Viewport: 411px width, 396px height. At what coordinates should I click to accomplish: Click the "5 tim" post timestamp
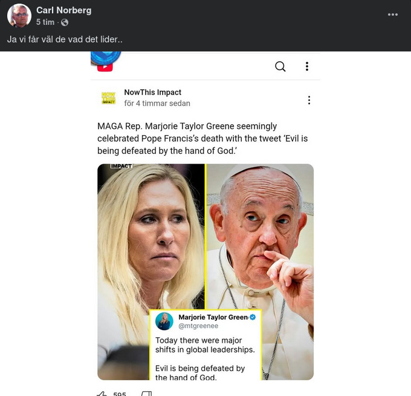tap(45, 22)
